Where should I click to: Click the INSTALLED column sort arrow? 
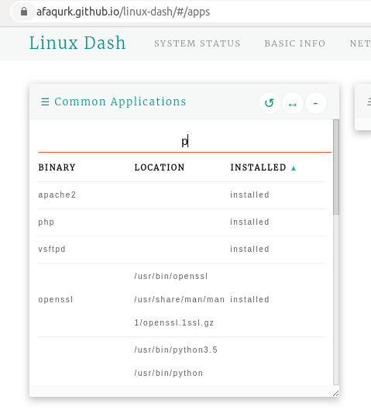click(x=294, y=168)
